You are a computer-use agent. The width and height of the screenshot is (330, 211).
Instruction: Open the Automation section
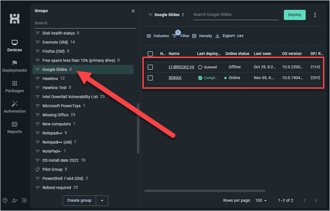(x=15, y=107)
